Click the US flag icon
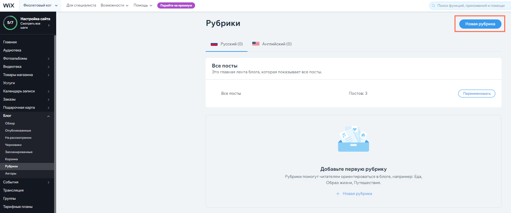 tap(256, 44)
